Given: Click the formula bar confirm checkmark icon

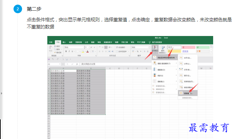Looking at the screenshot, I should click(72, 64).
